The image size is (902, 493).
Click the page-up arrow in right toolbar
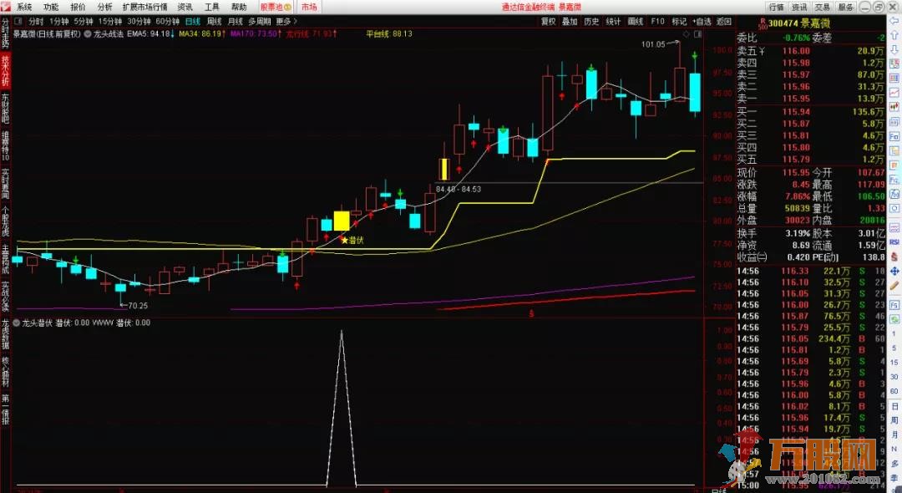point(894,36)
